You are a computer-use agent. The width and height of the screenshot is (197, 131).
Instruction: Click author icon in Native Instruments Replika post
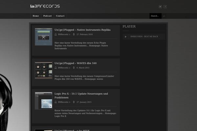(x=56, y=34)
